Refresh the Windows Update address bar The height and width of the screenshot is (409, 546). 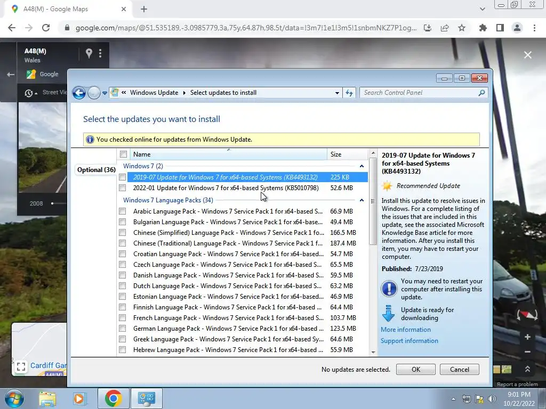click(x=349, y=93)
